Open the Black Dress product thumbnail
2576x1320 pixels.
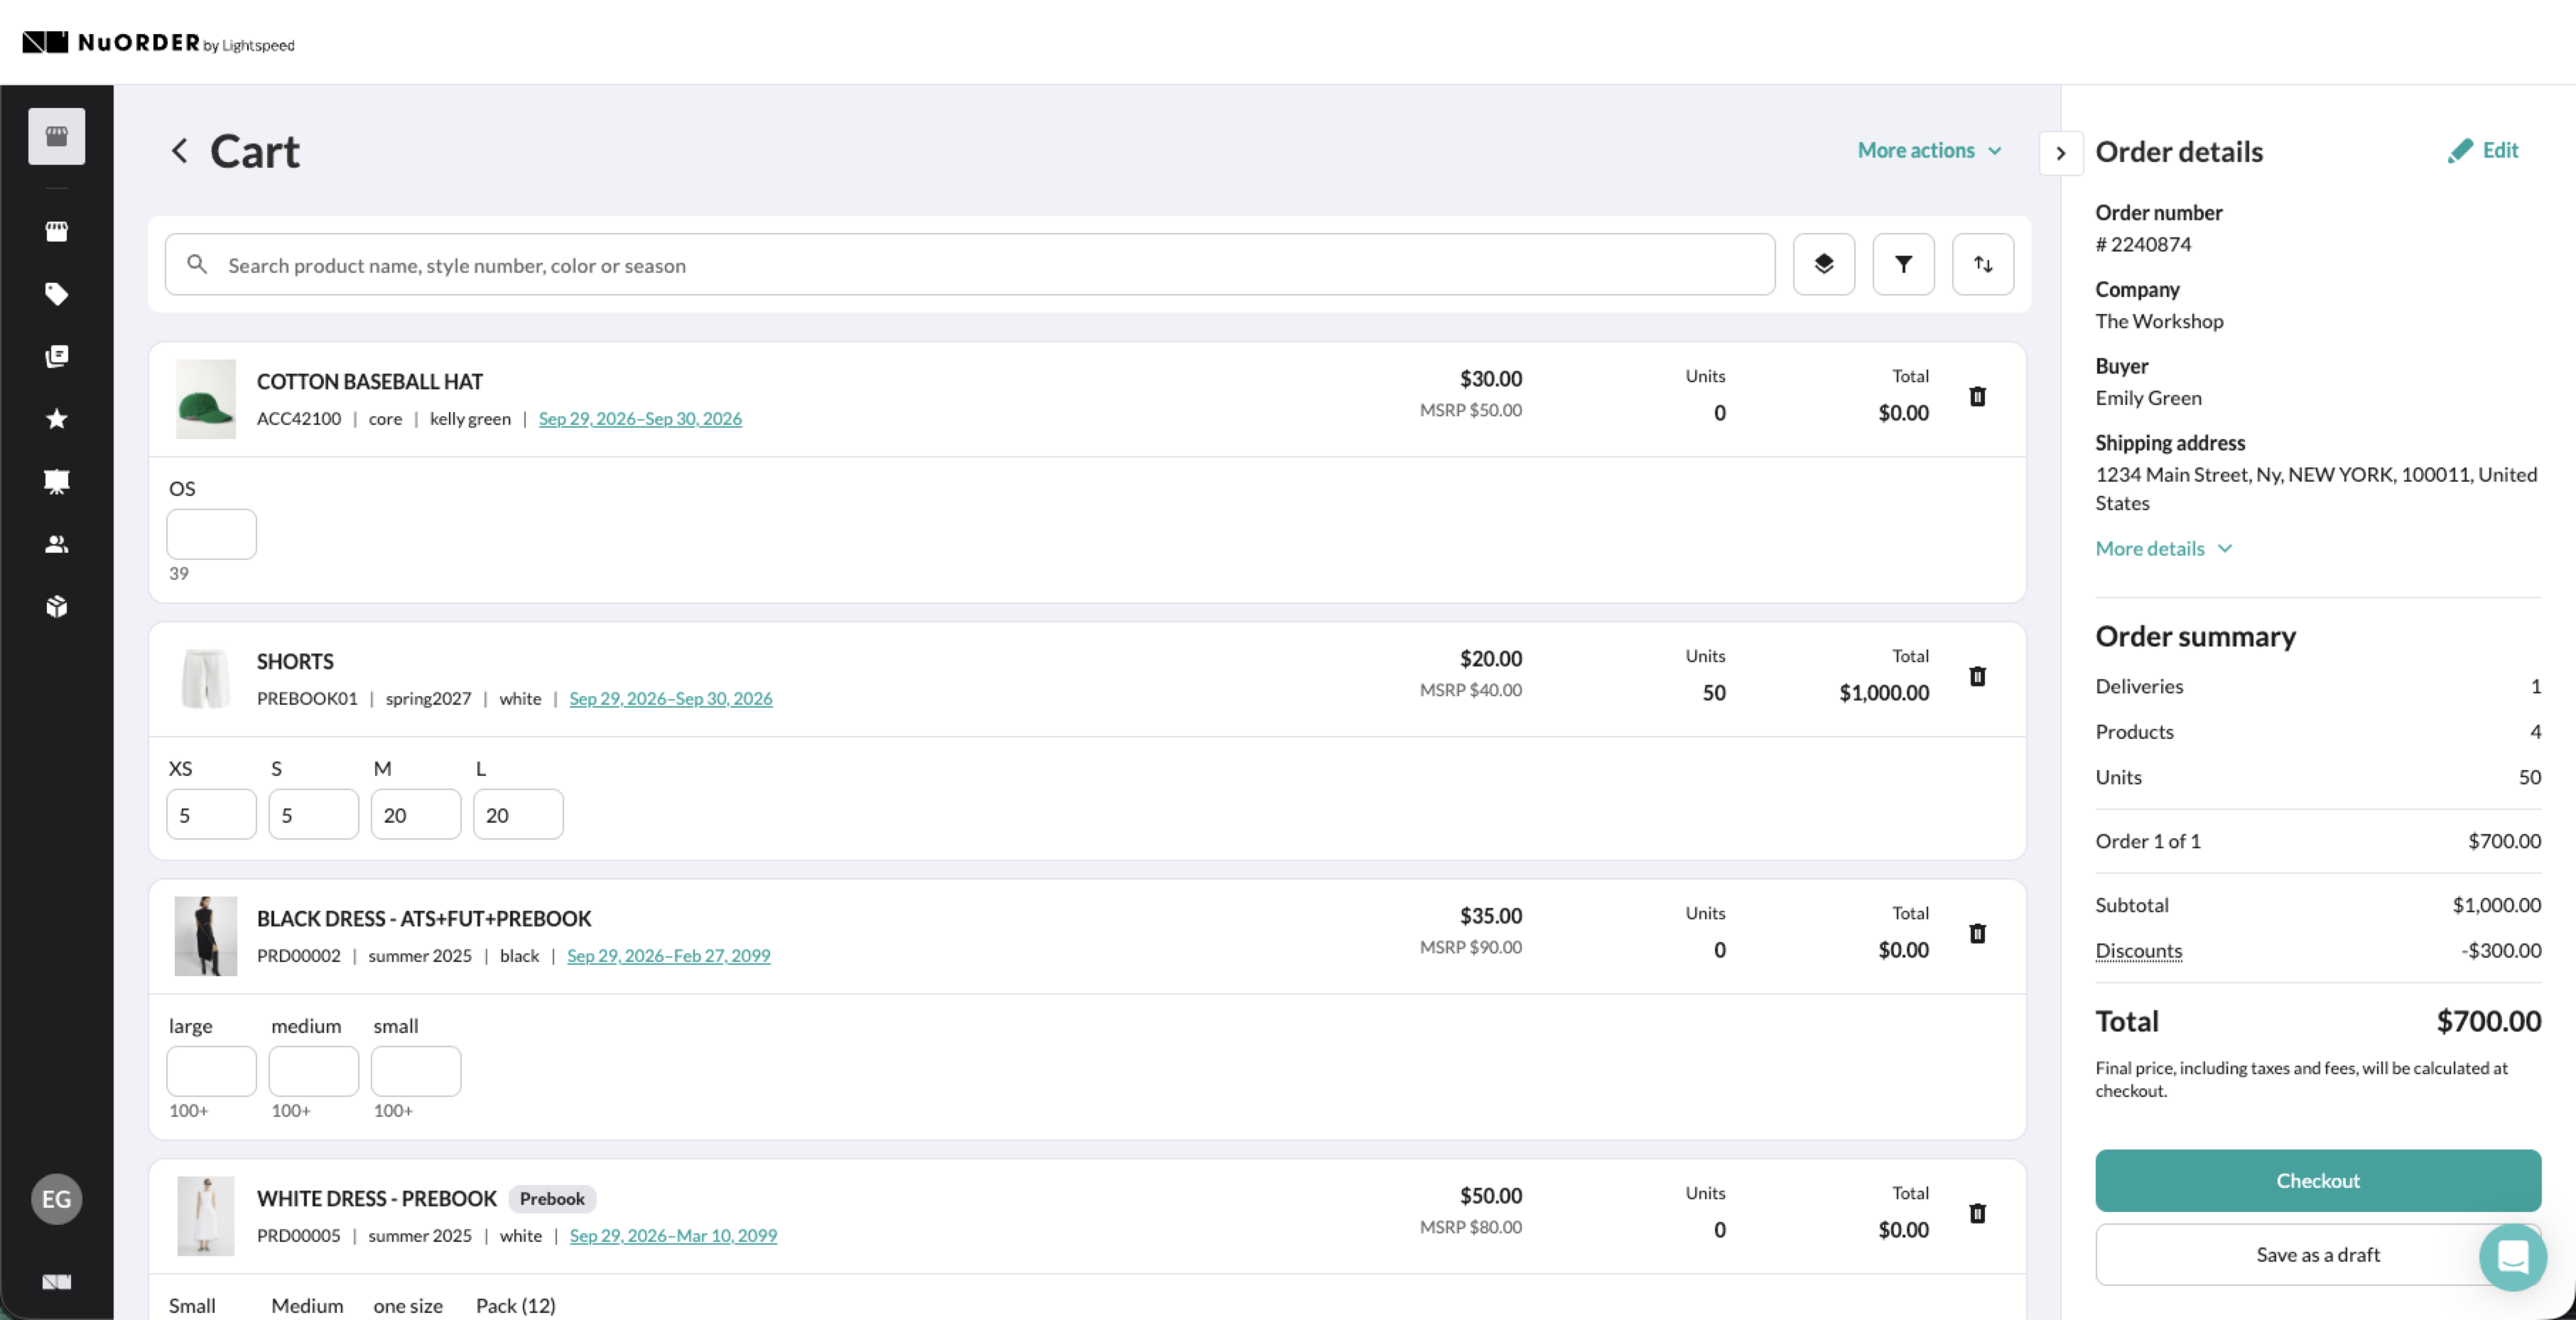coord(206,936)
